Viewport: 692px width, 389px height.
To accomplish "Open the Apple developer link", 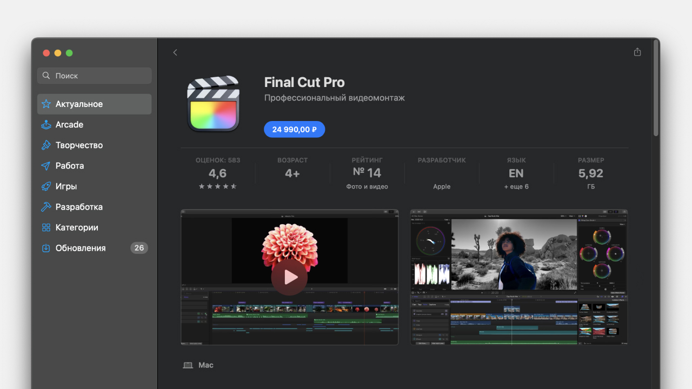I will click(441, 186).
